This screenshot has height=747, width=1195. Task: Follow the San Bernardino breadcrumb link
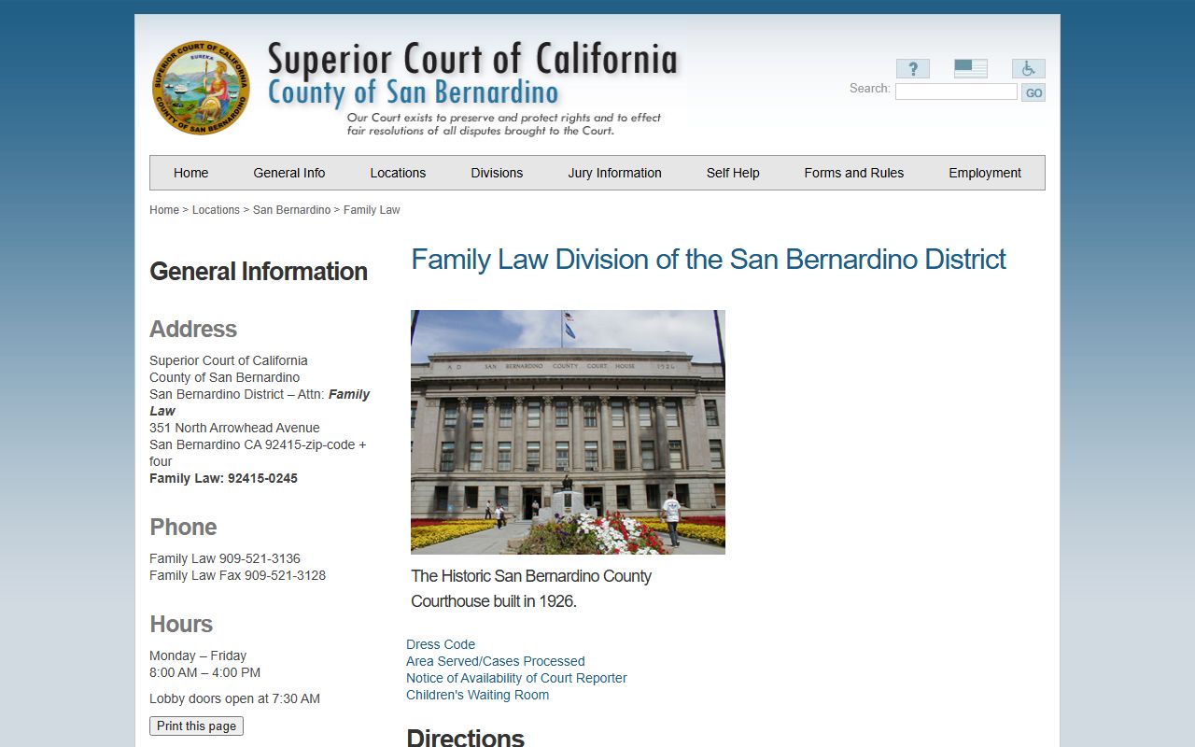(x=291, y=210)
